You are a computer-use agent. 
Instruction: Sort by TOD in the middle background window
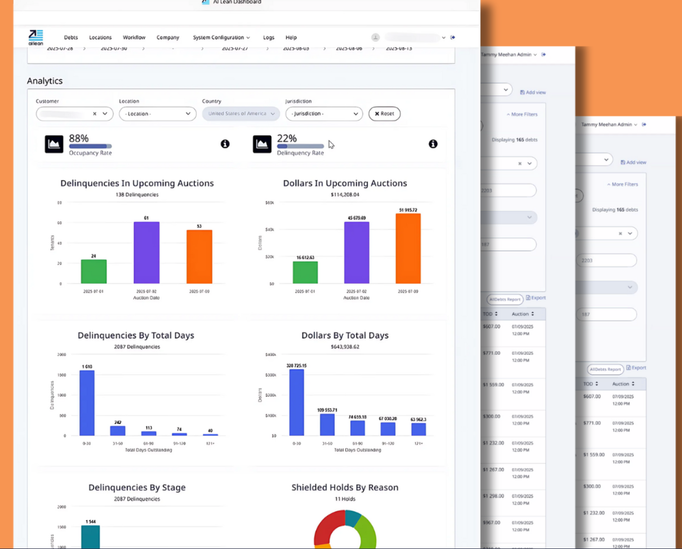[491, 314]
